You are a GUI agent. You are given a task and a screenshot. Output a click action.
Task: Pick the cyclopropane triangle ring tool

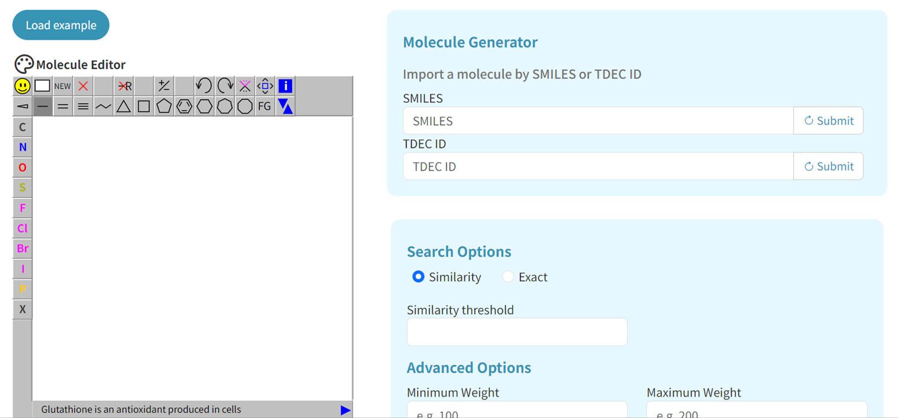pos(123,106)
